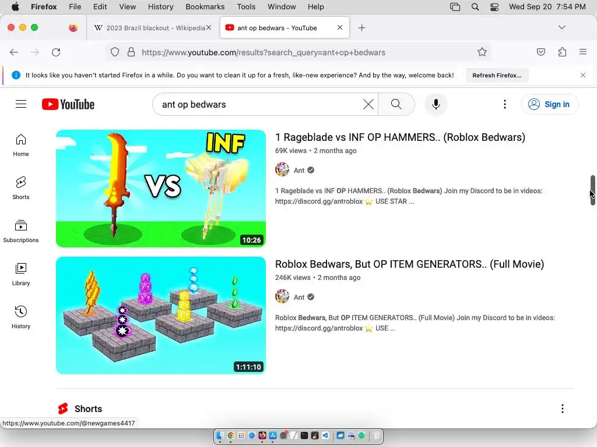The height and width of the screenshot is (447, 597).
Task: Launch Visual Studio Code from the Dock
Action: (x=325, y=435)
